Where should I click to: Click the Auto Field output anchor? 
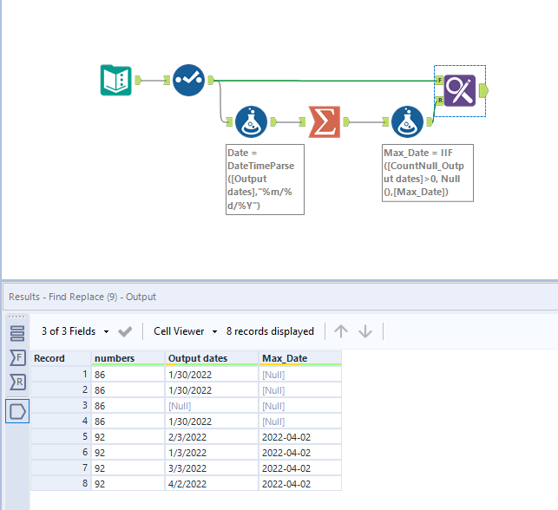point(211,80)
